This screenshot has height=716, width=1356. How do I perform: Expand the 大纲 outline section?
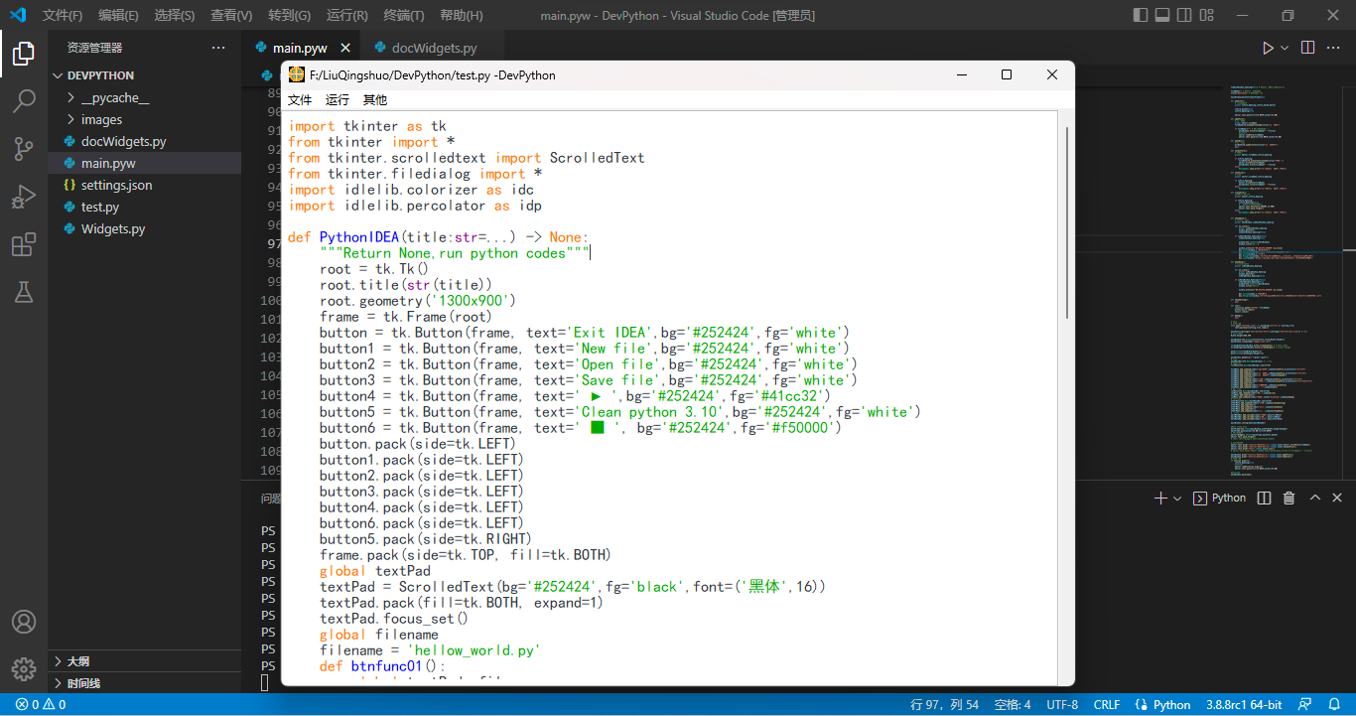[144, 661]
